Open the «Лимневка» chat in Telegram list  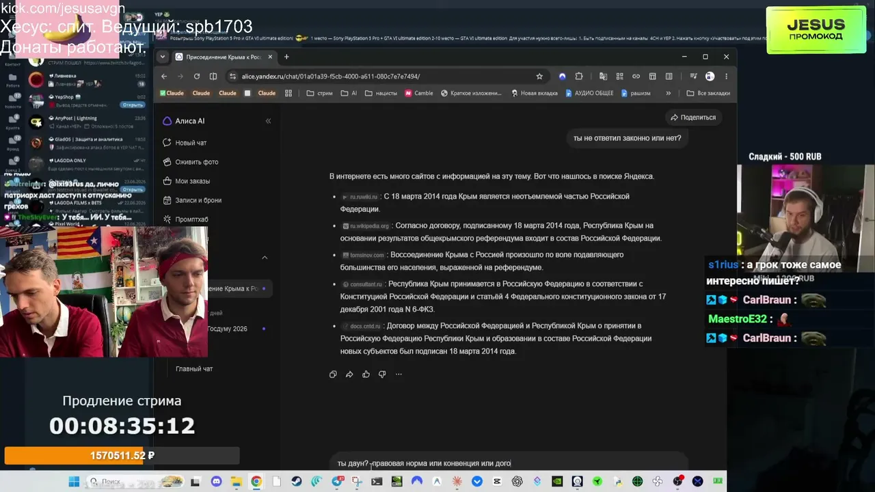pos(87,80)
